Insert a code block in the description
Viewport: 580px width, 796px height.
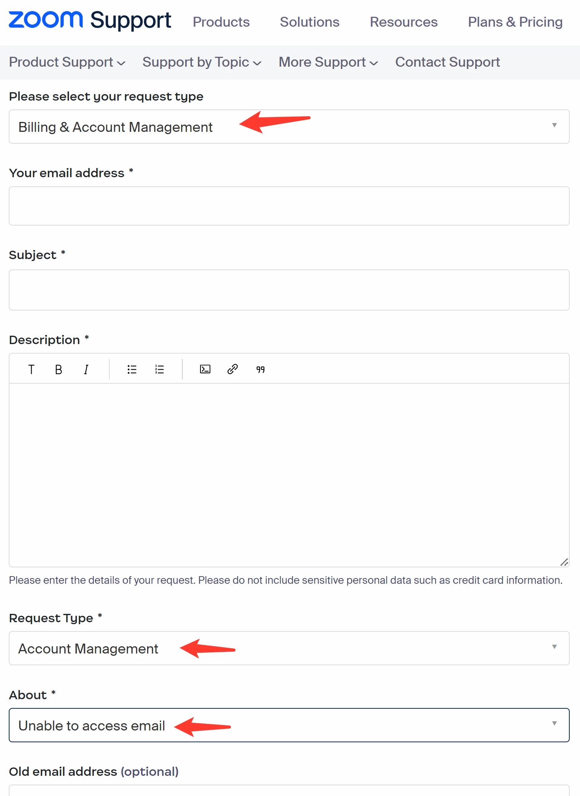pyautogui.click(x=205, y=369)
